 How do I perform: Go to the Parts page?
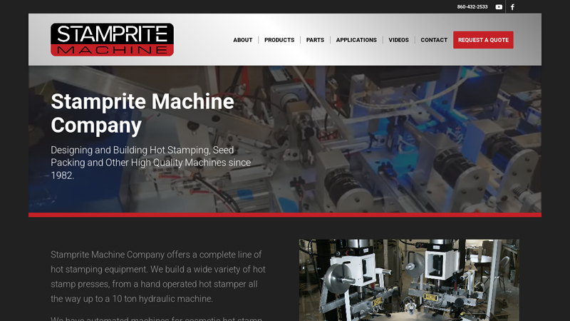[x=315, y=40]
